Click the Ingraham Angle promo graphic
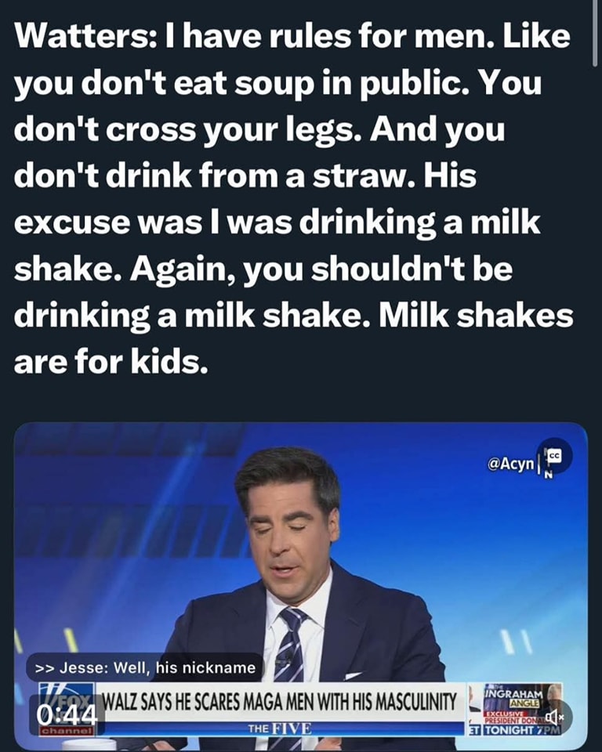The width and height of the screenshot is (602, 752). pos(513,698)
